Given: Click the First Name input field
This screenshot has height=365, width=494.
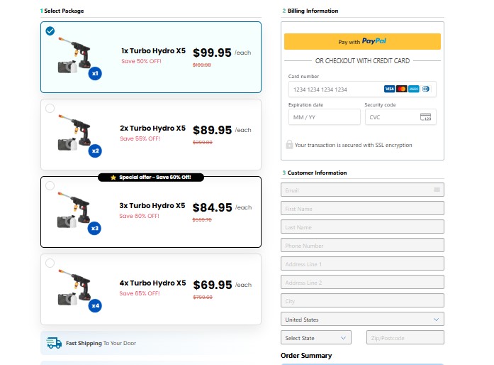Looking at the screenshot, I should (362, 209).
